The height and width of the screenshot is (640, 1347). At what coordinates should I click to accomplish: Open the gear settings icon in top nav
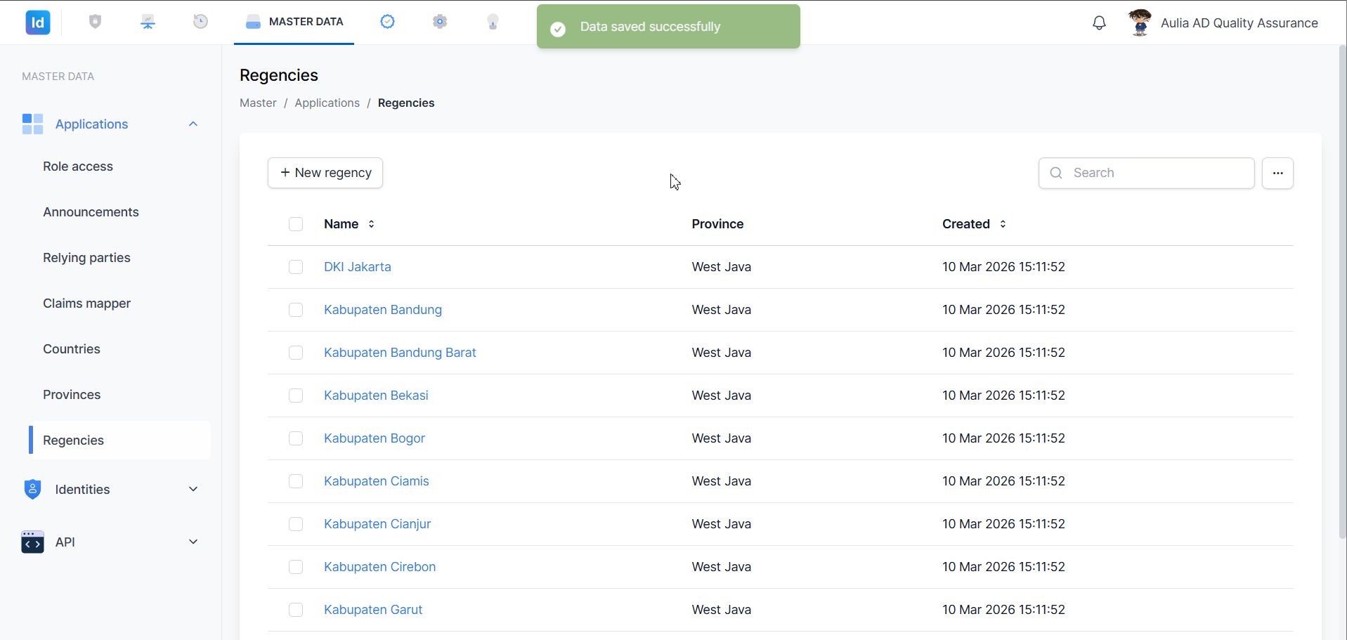pos(440,22)
